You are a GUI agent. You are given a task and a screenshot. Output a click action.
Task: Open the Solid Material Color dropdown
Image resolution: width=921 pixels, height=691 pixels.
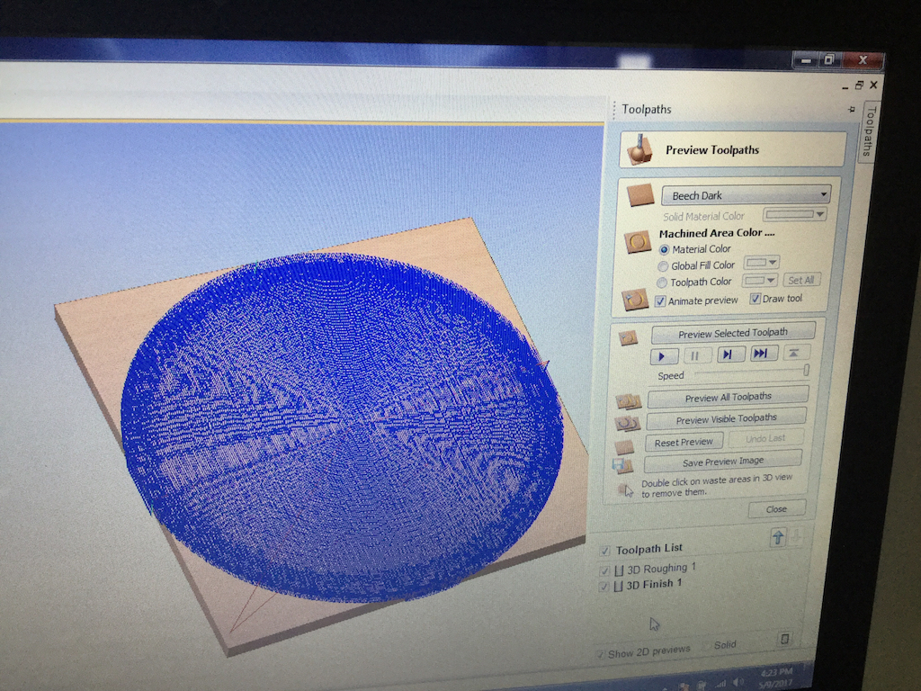795,214
